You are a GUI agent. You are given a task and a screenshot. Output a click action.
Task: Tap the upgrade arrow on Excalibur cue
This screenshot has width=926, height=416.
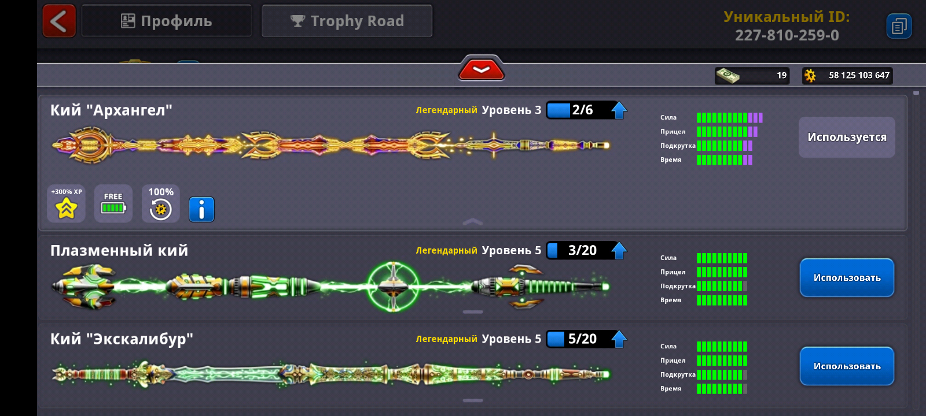pyautogui.click(x=619, y=339)
